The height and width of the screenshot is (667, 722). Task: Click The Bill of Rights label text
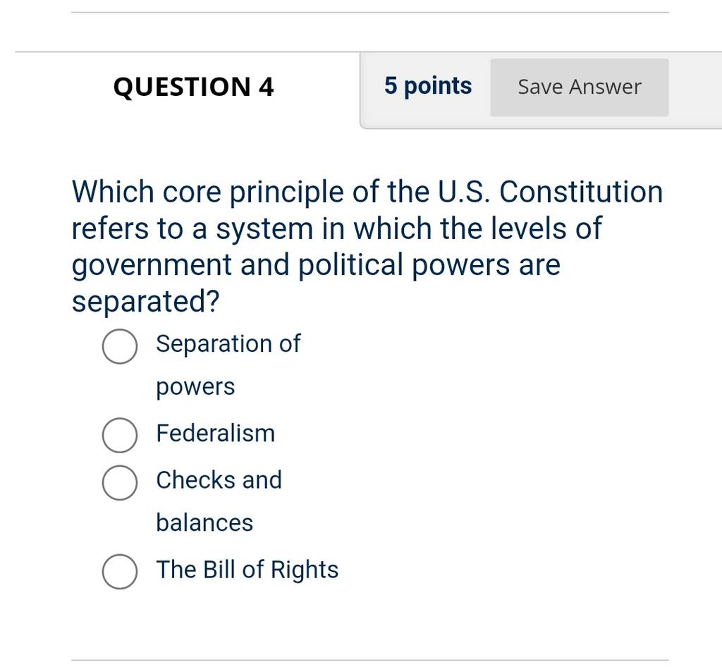point(247,570)
